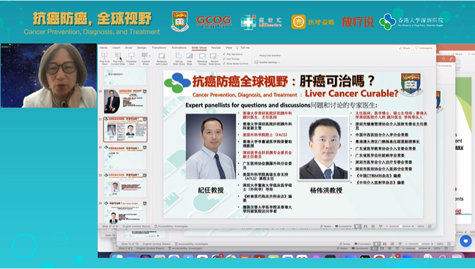
Task: Click Notes in Slide 12 of 115 window
Action: click(x=345, y=244)
